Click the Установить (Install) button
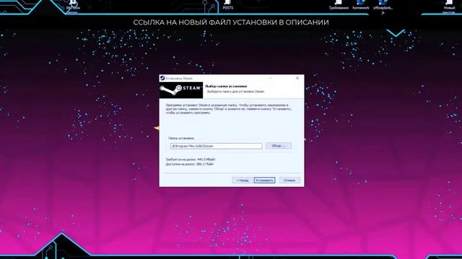This screenshot has width=462, height=259. click(x=265, y=180)
